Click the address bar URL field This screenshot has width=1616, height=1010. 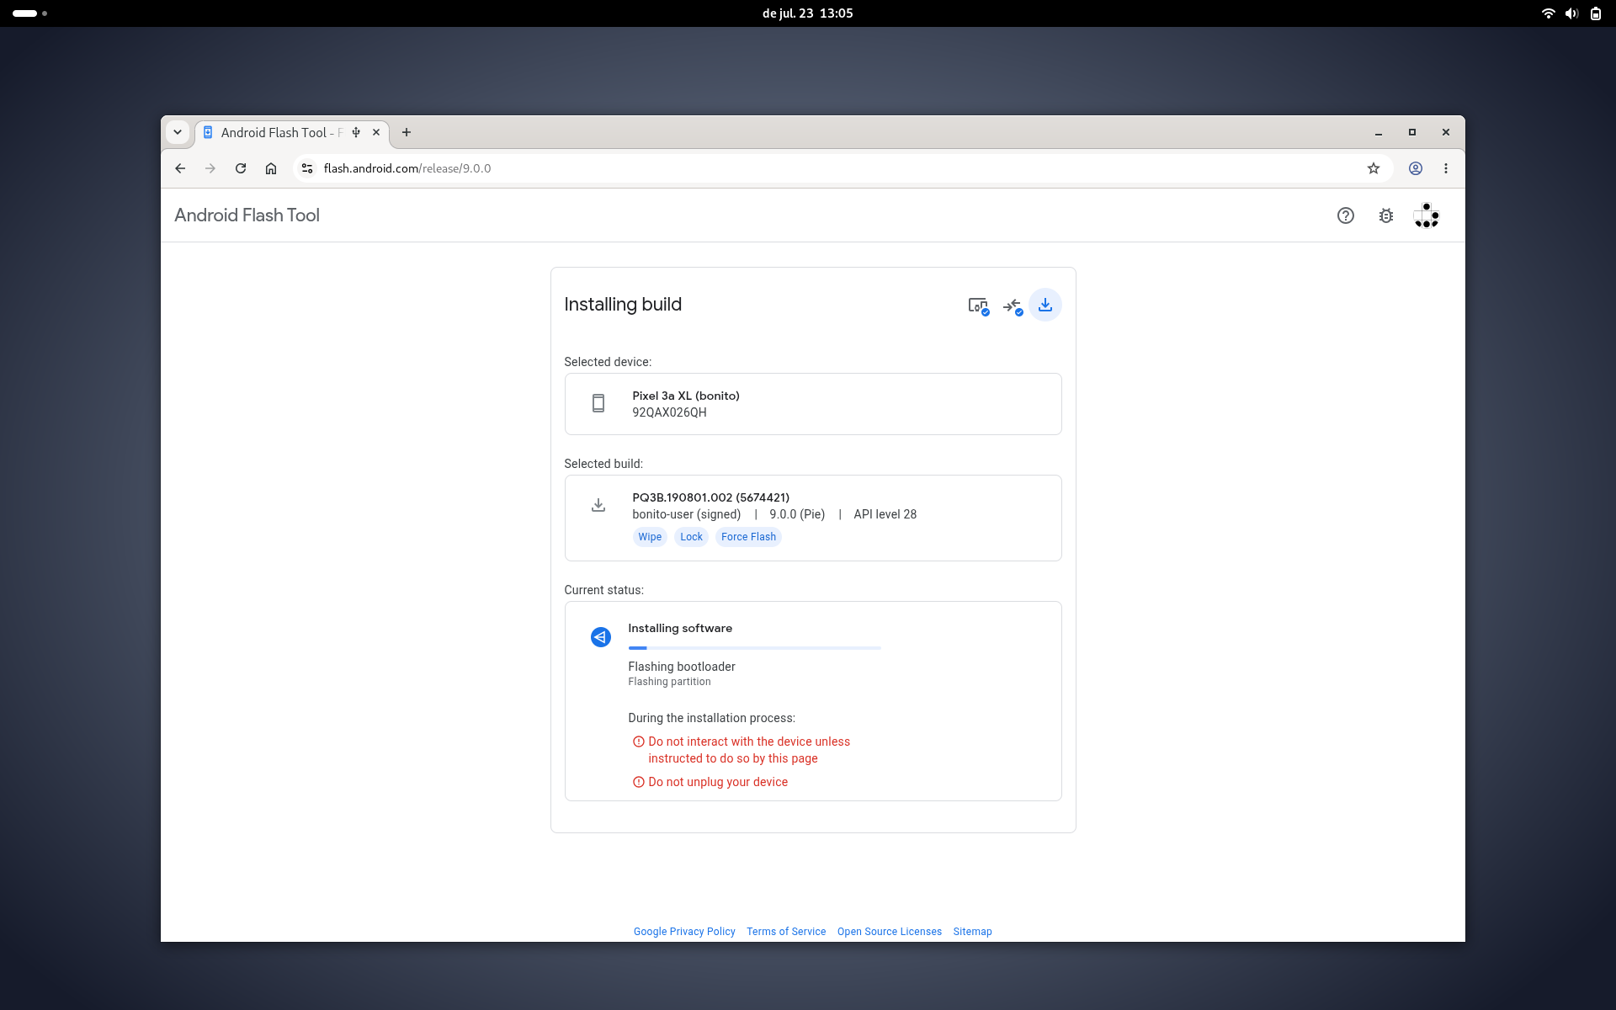(x=833, y=168)
